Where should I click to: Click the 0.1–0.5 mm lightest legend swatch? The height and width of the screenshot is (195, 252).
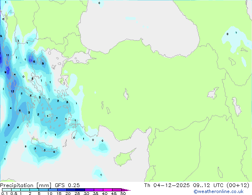click(x=7, y=190)
